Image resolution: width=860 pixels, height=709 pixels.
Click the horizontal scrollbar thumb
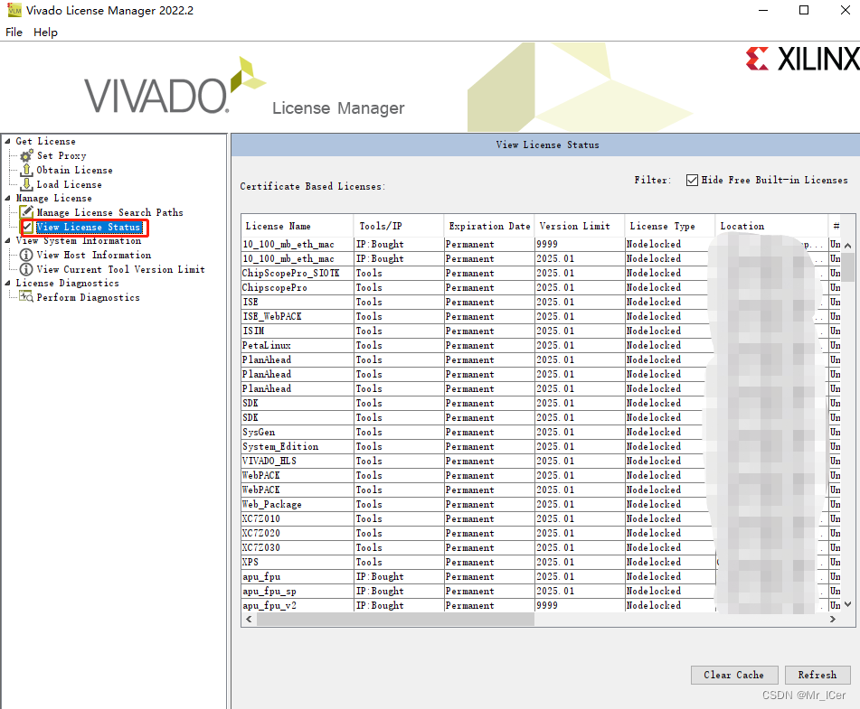tap(395, 620)
